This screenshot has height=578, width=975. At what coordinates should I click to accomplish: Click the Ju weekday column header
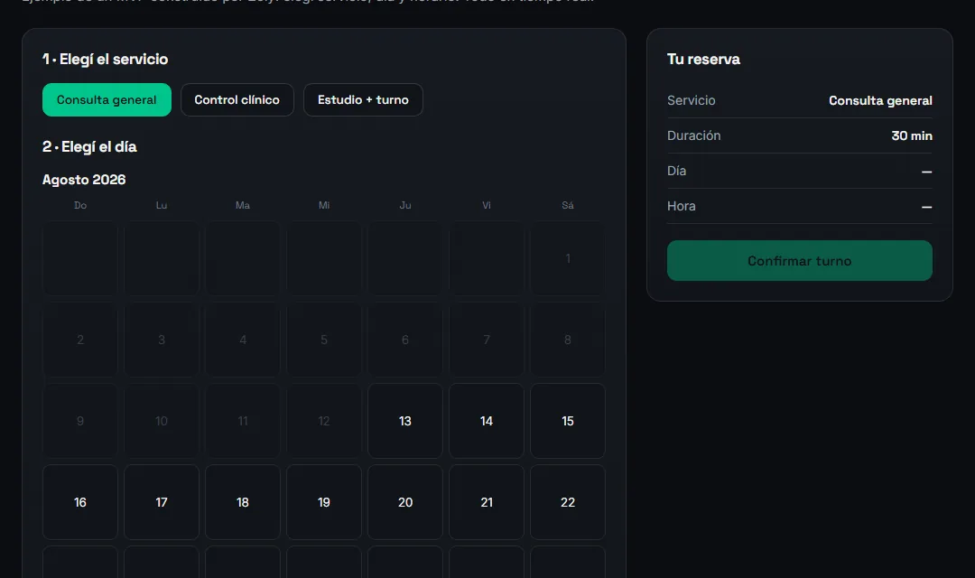click(404, 205)
